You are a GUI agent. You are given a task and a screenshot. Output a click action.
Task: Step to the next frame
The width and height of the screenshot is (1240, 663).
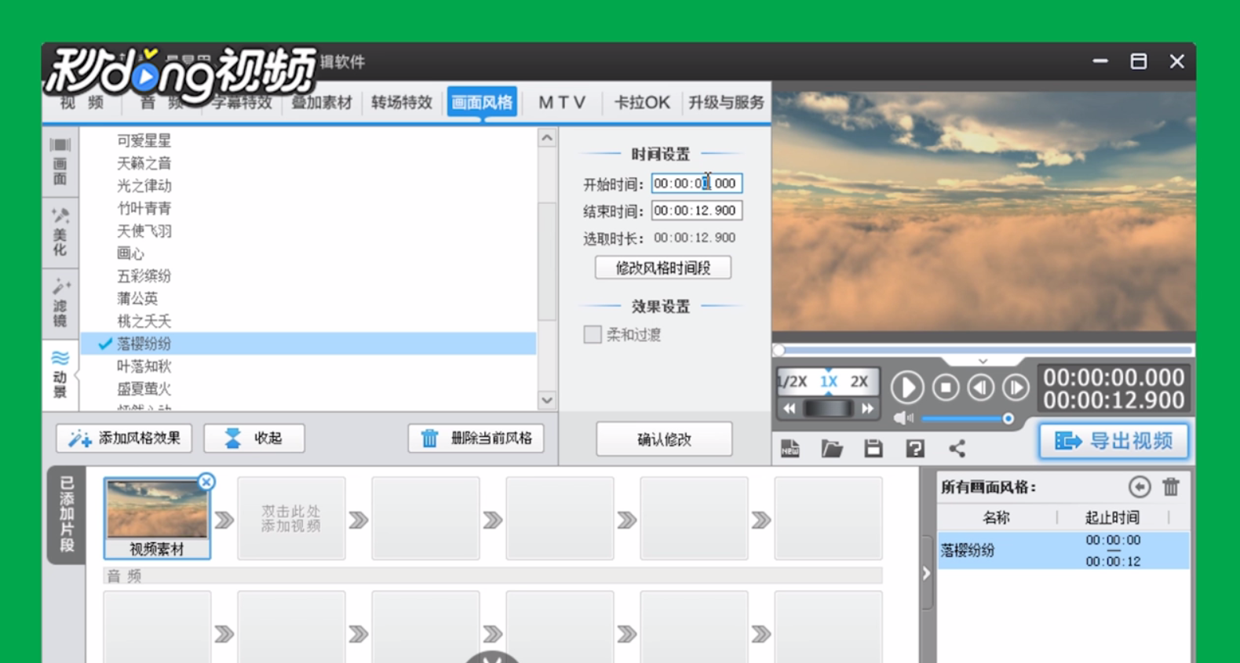tap(1015, 388)
